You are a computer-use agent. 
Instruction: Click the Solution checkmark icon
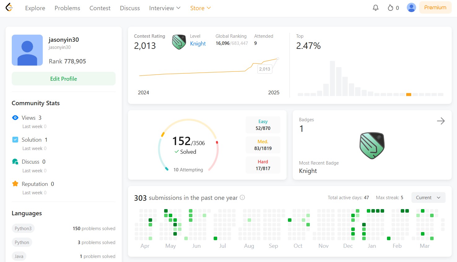point(15,140)
